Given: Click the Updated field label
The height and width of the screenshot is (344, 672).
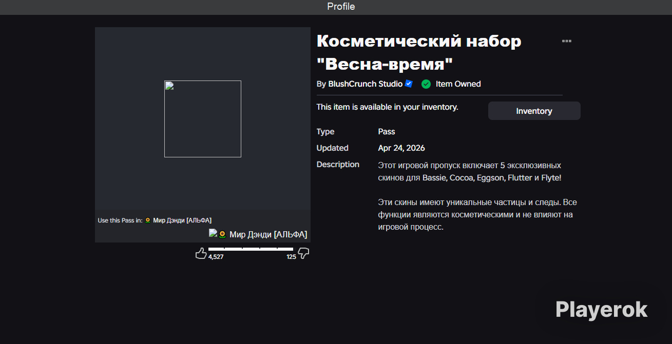Looking at the screenshot, I should pyautogui.click(x=333, y=148).
